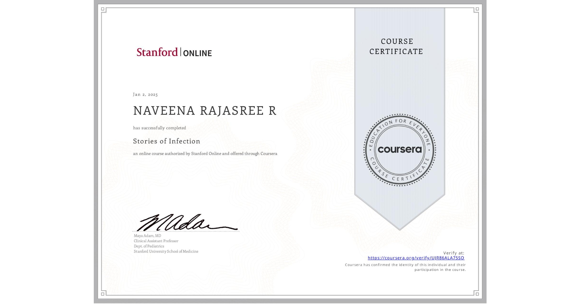Viewport: 581px width, 304px height.
Task: Click the 'Clinical Assistant Professor' line
Action: pos(156,241)
